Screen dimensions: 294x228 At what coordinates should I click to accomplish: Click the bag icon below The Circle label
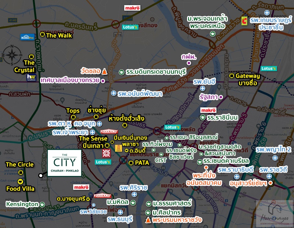[x=21, y=172]
